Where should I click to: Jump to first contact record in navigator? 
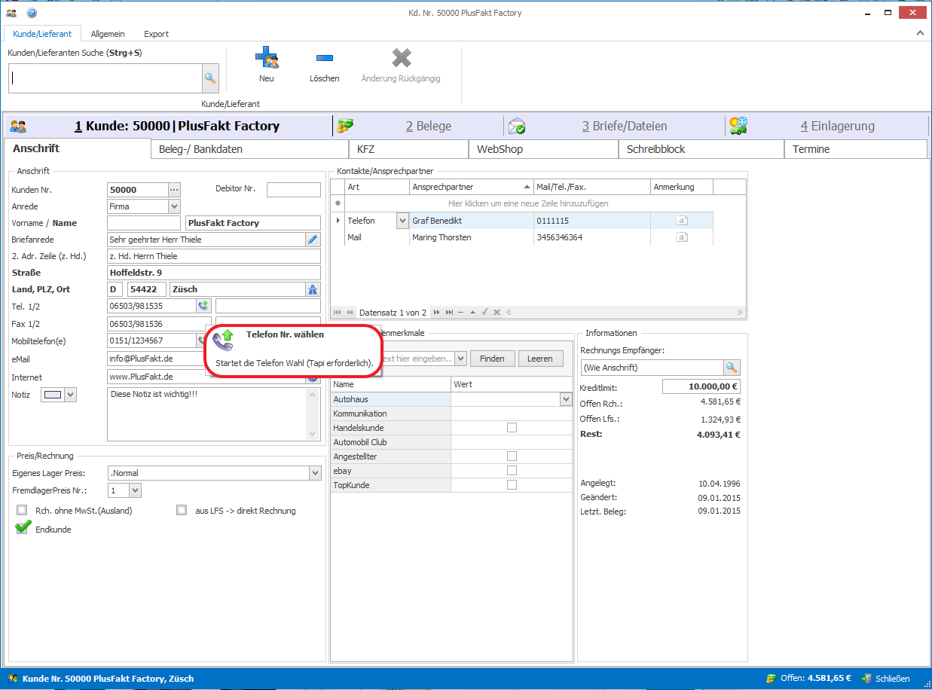click(338, 313)
